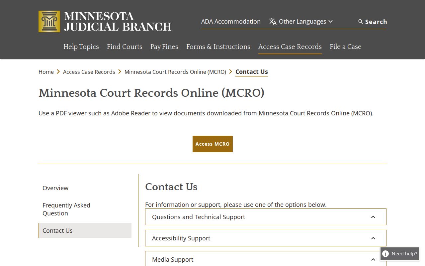Click the Minnesota Judicial Branch pillar logo
Image resolution: width=425 pixels, height=266 pixels.
49,21
